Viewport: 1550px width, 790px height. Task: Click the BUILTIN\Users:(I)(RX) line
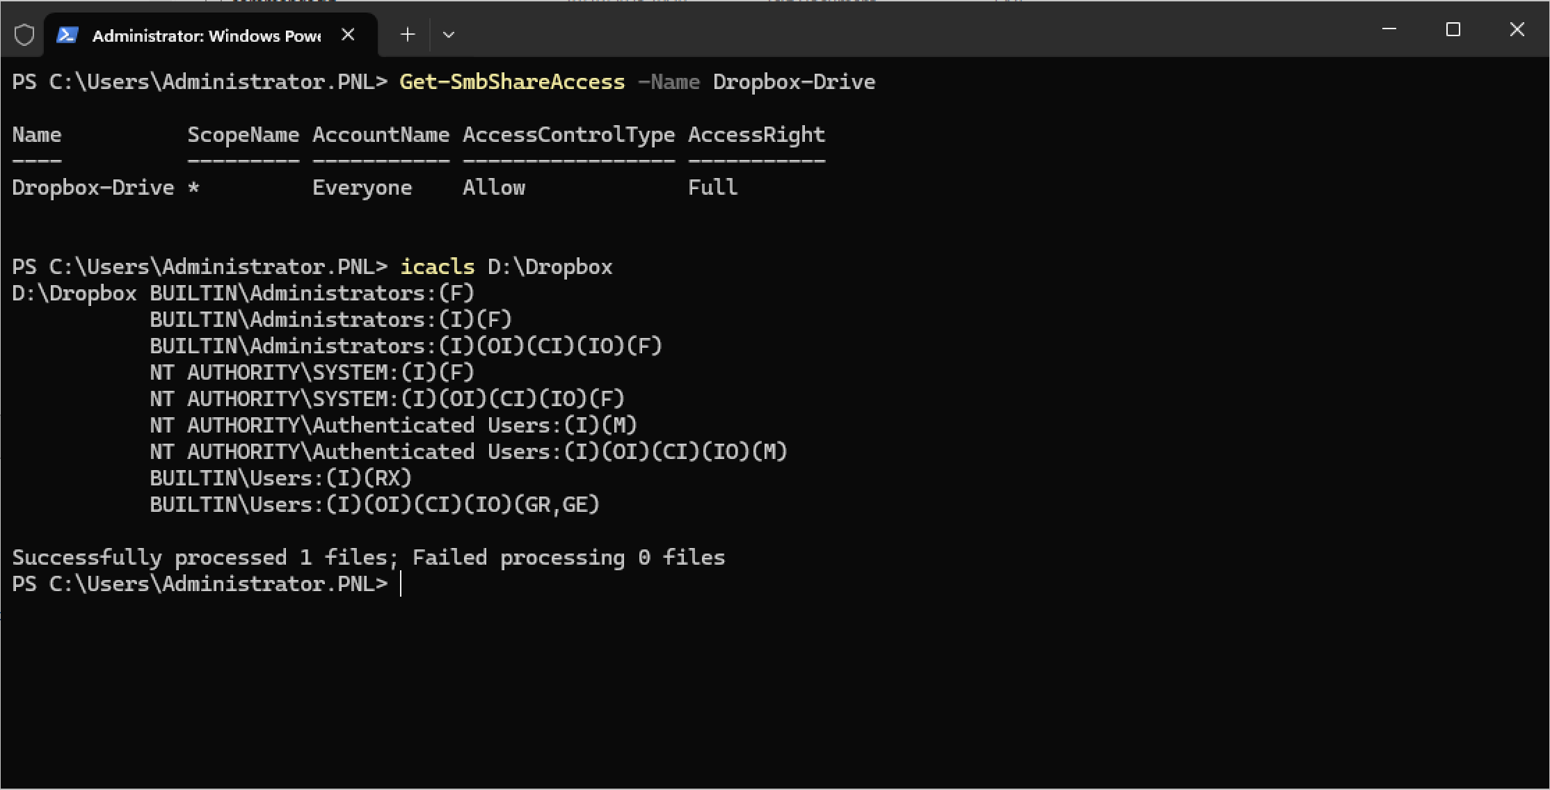pos(280,478)
